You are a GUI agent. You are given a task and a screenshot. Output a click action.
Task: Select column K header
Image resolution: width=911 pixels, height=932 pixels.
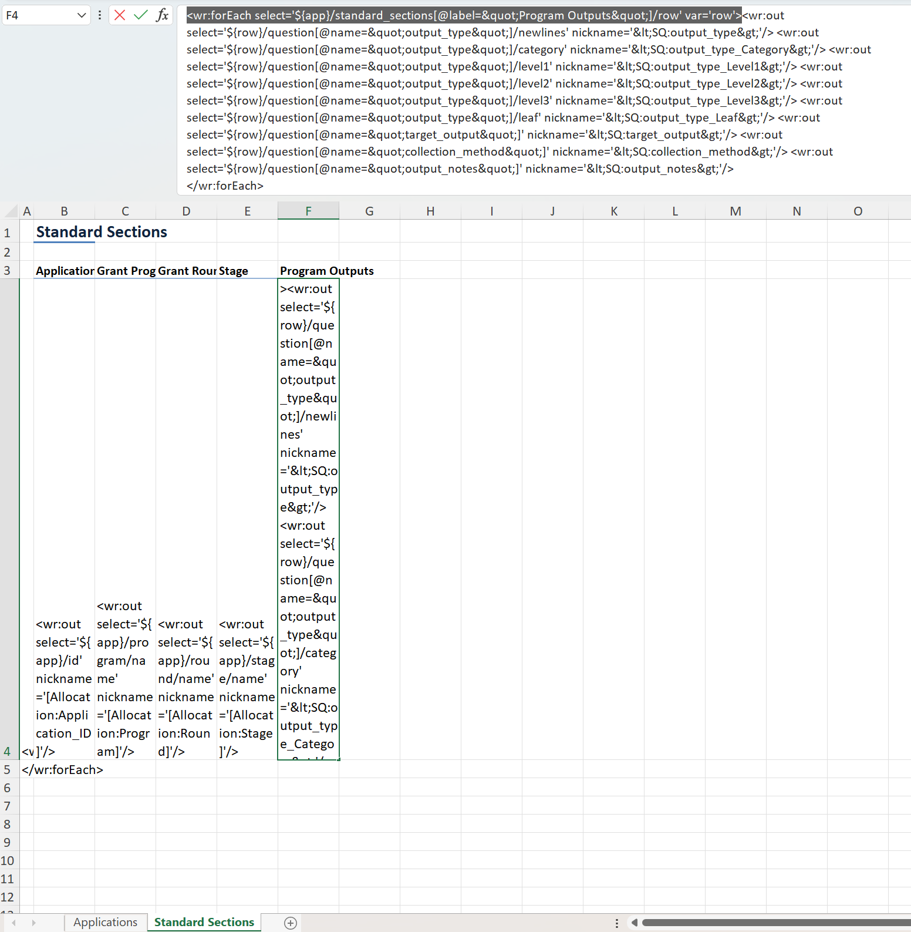point(613,211)
